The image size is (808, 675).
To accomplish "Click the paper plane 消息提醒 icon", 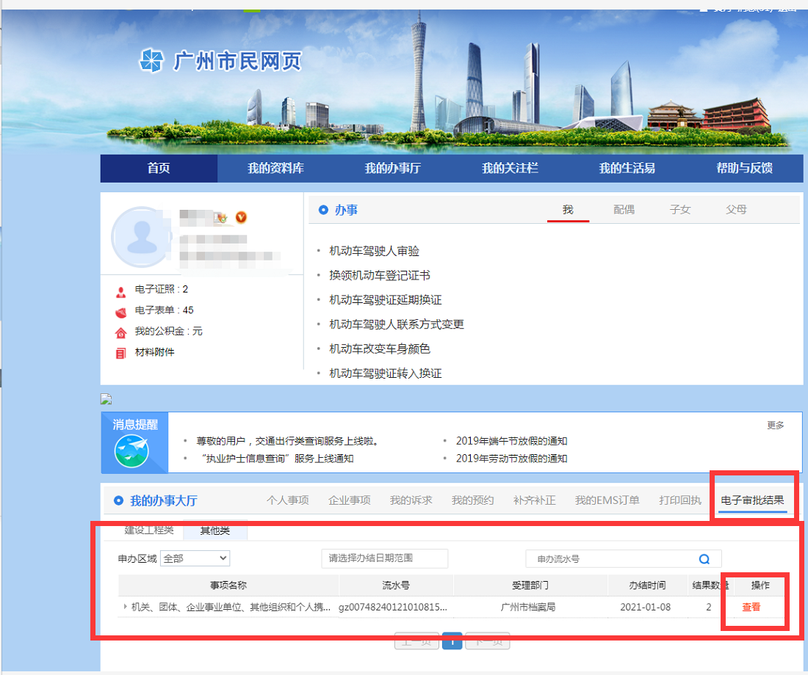I will tap(131, 451).
